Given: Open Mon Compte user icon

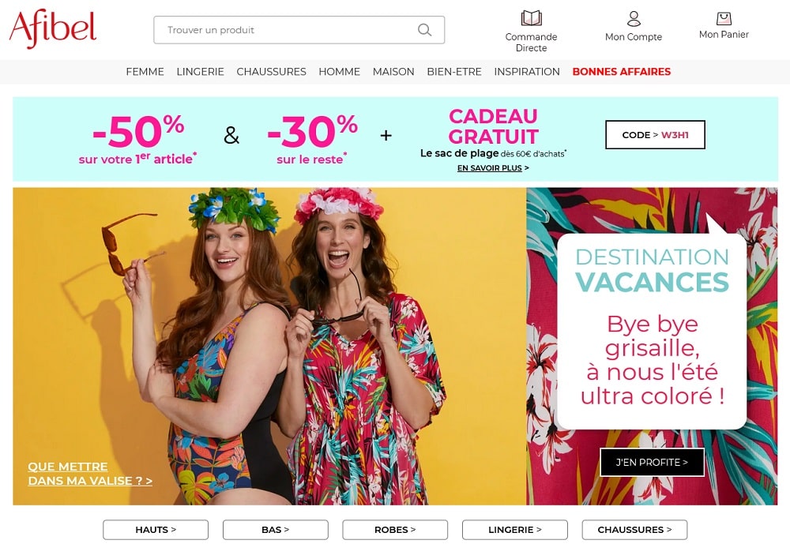Looking at the screenshot, I should click(634, 19).
